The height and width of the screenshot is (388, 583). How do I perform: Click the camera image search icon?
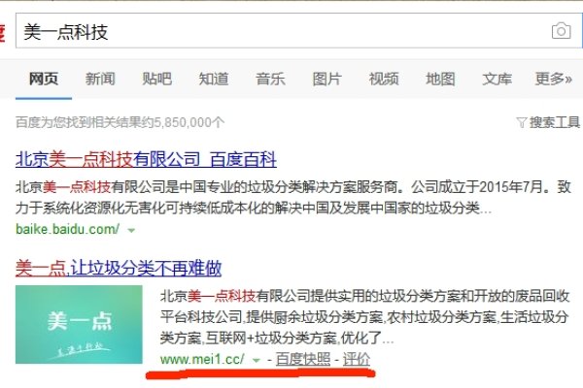tap(561, 31)
